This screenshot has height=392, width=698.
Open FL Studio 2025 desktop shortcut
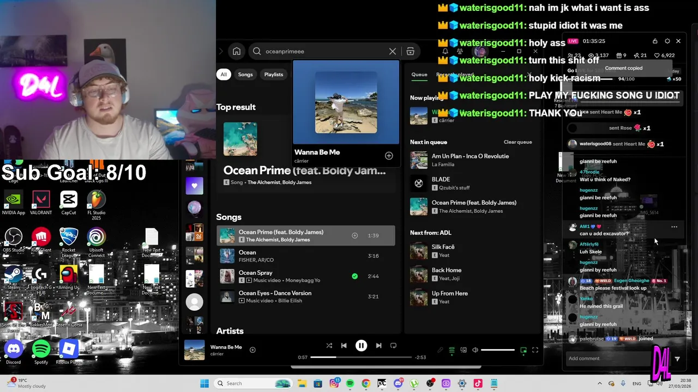click(97, 205)
